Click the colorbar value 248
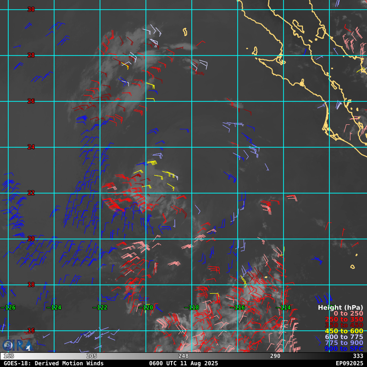The image size is (367, 367). [x=183, y=356]
